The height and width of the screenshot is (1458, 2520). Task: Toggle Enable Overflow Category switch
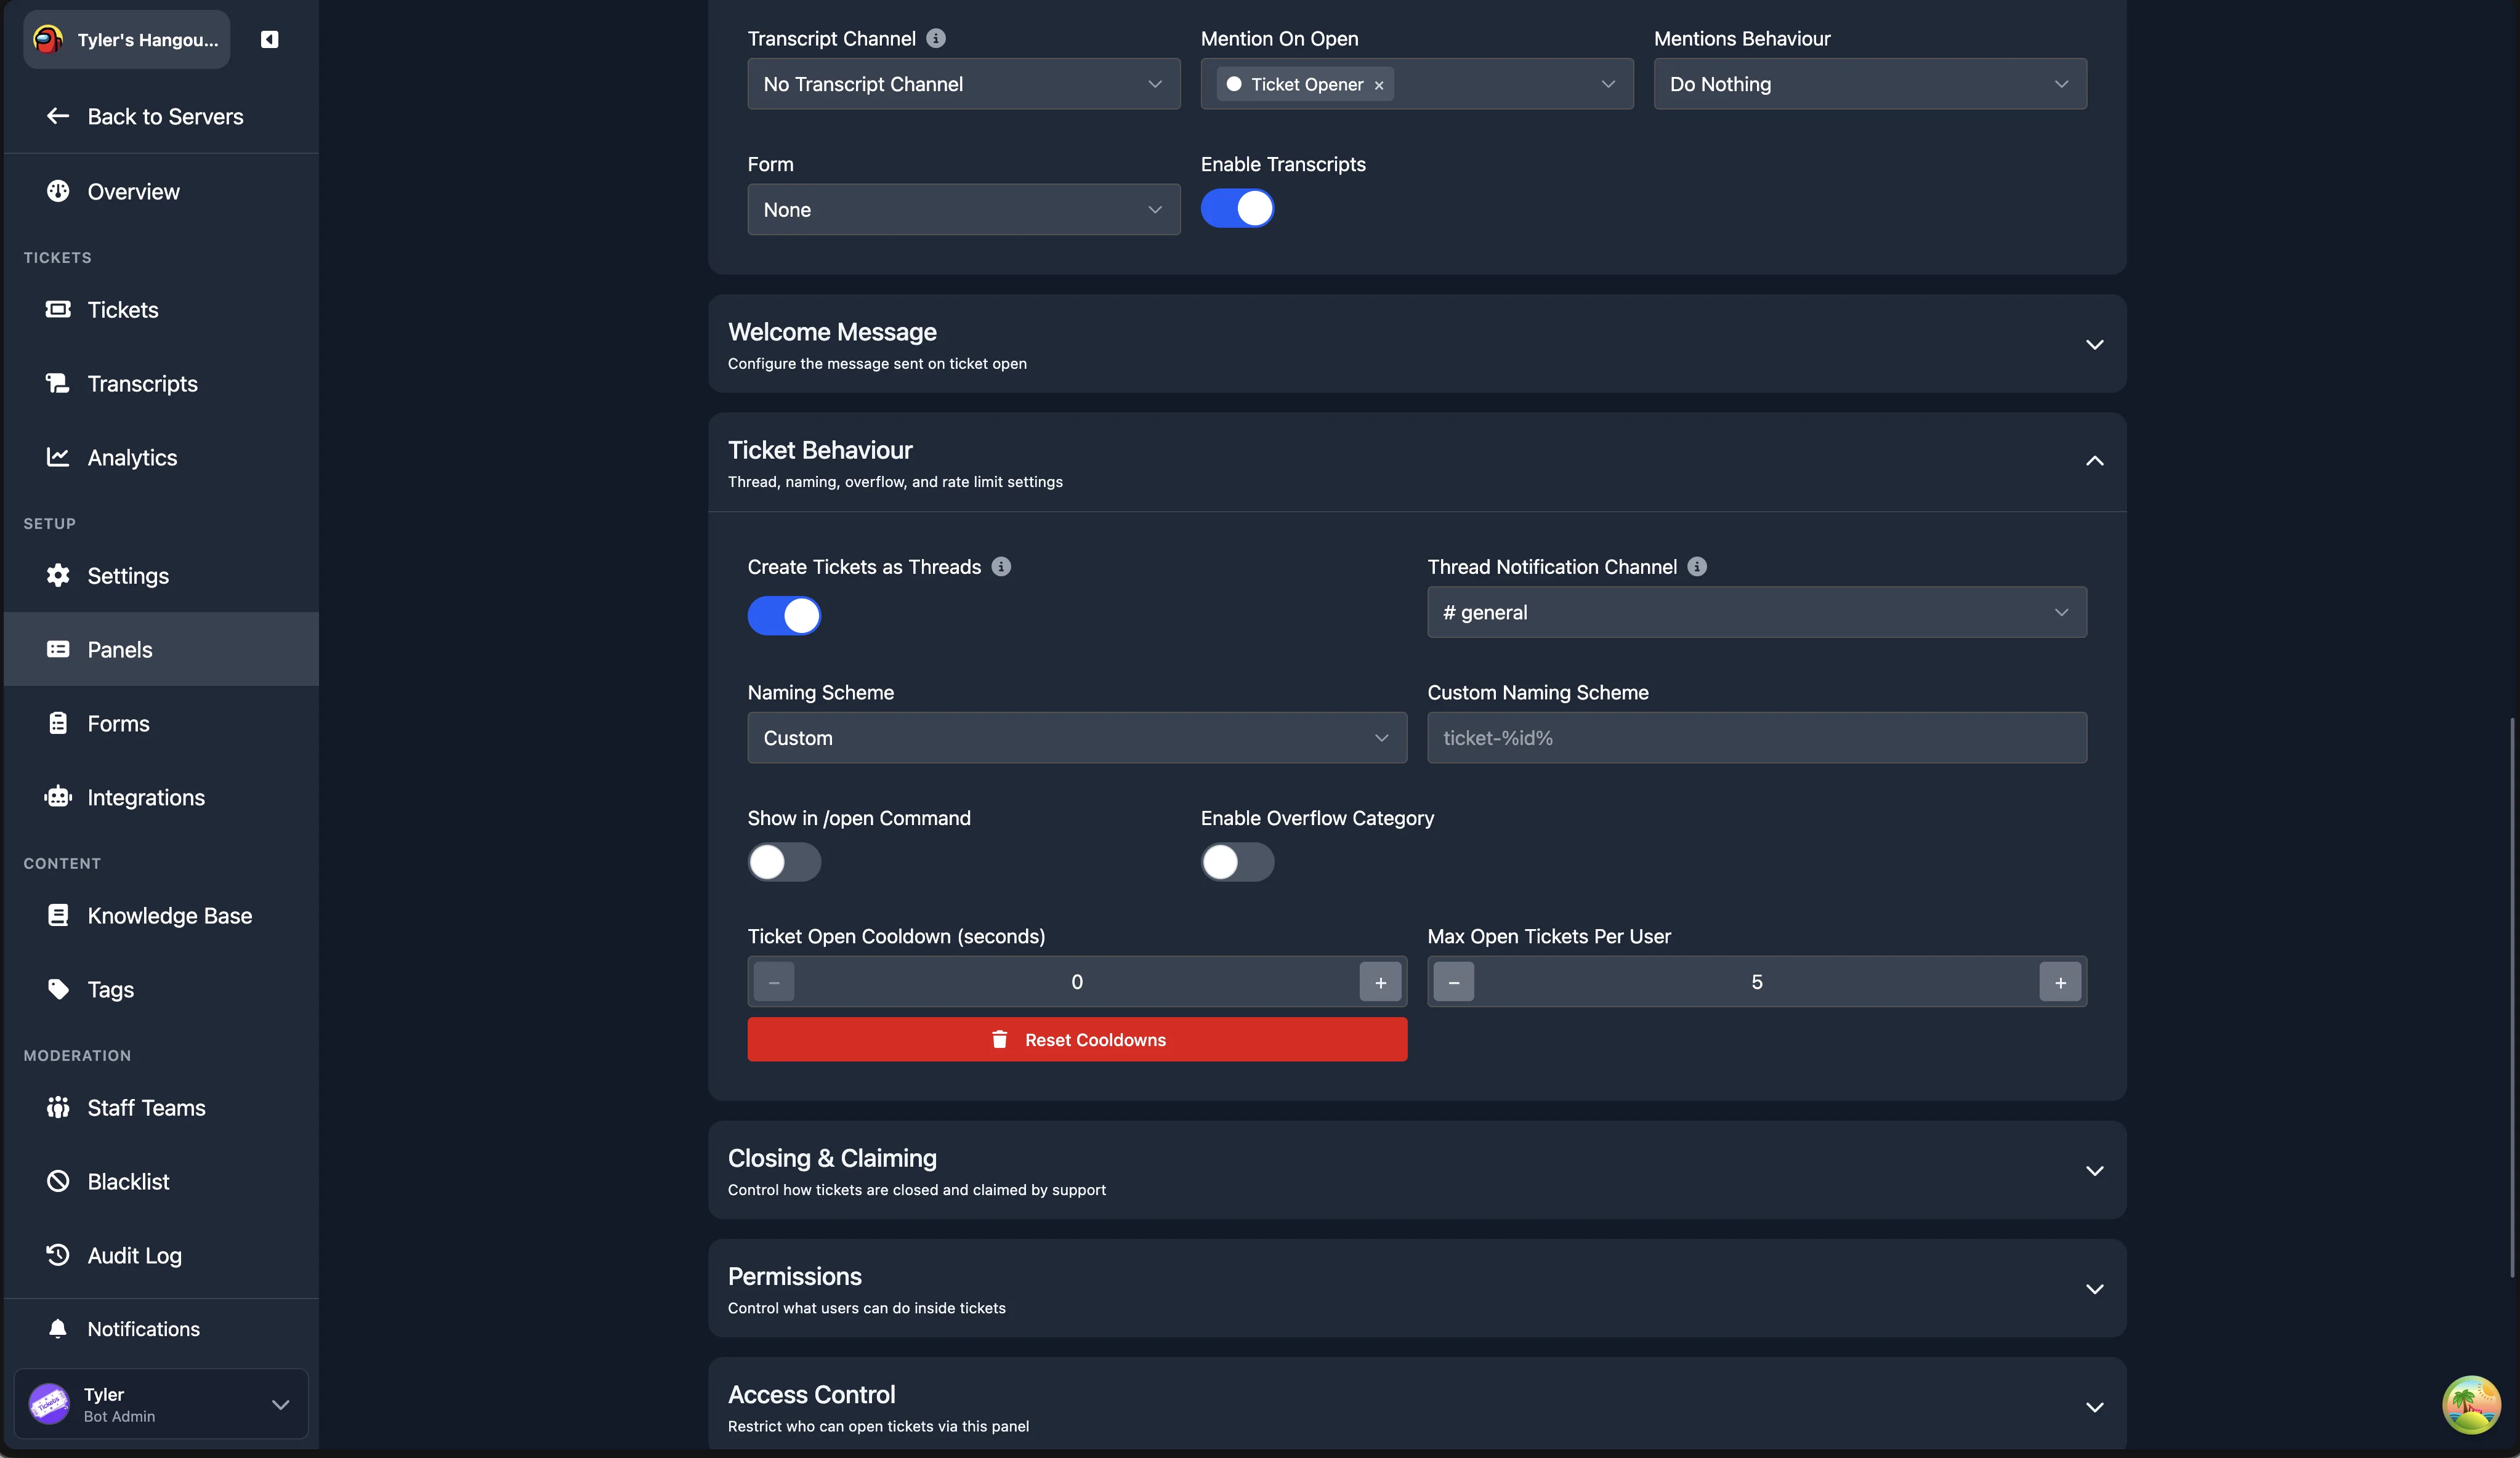(1237, 861)
